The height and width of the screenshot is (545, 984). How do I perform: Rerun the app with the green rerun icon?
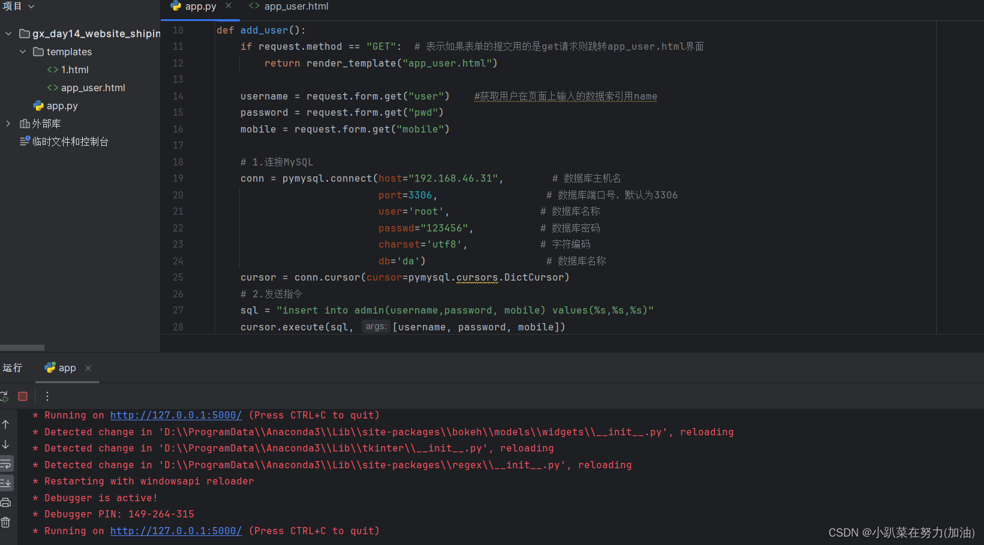(x=5, y=396)
